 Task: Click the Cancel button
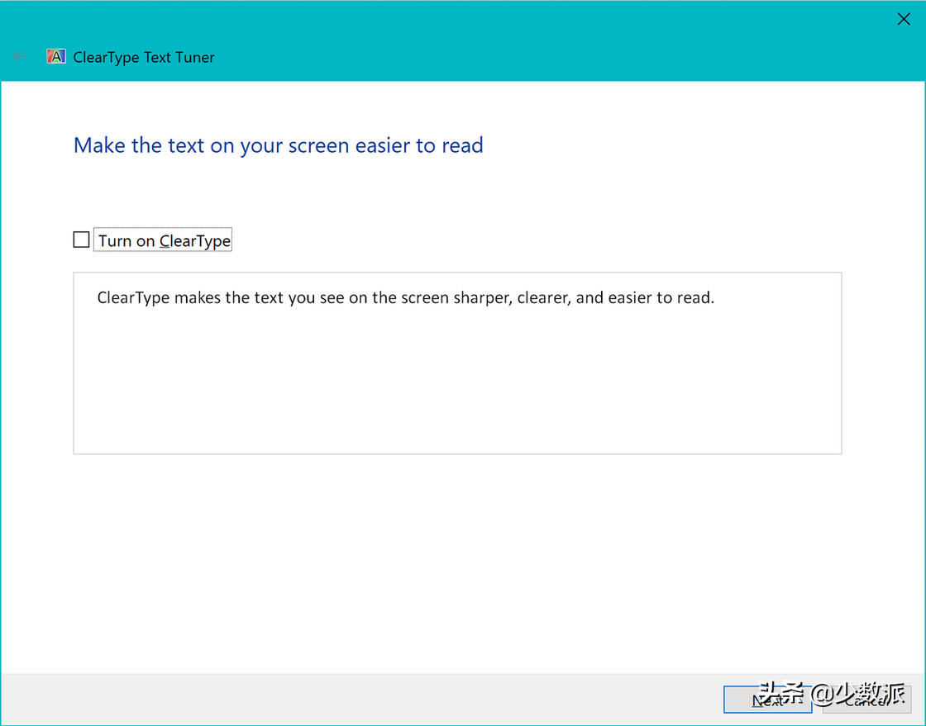pos(867,700)
